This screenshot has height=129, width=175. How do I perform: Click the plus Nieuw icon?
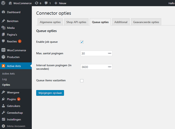(56, 3)
